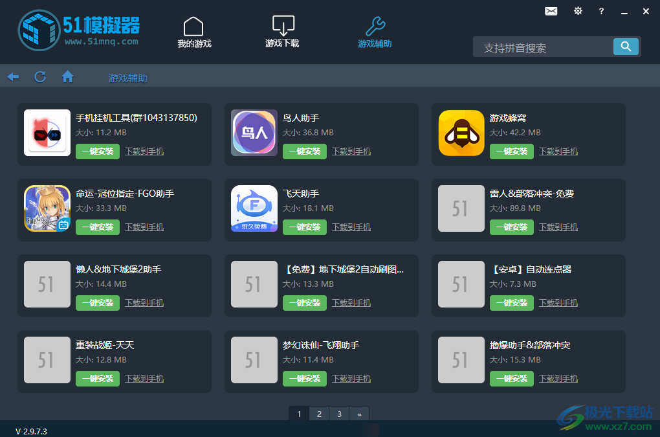Install 手机挂机工具 with 一键安装

tap(98, 151)
